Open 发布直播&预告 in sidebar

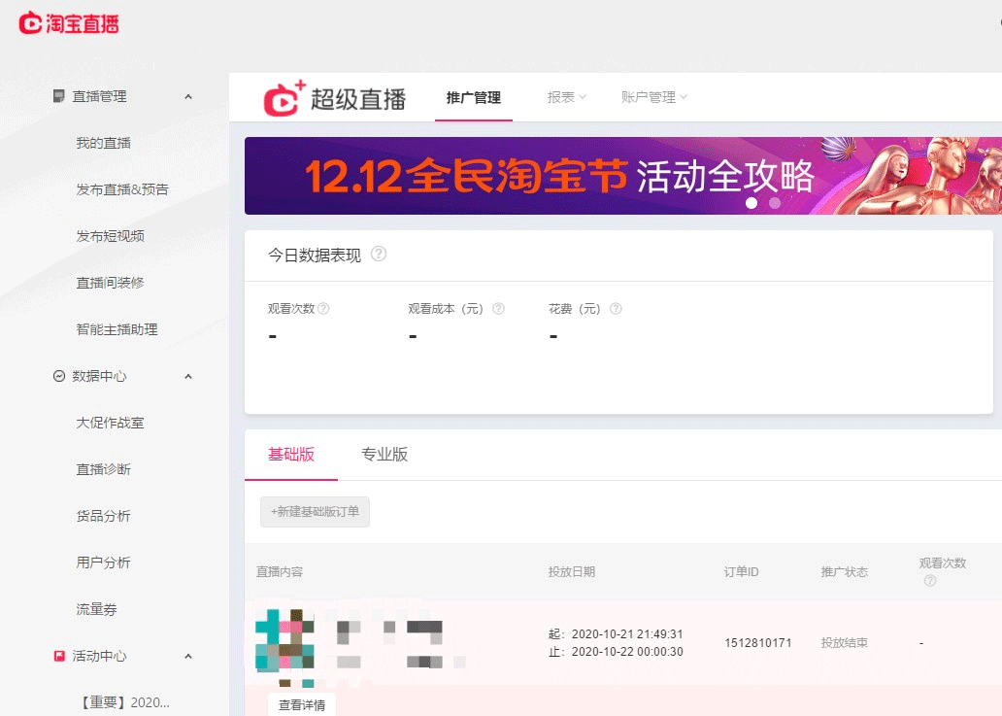point(122,189)
